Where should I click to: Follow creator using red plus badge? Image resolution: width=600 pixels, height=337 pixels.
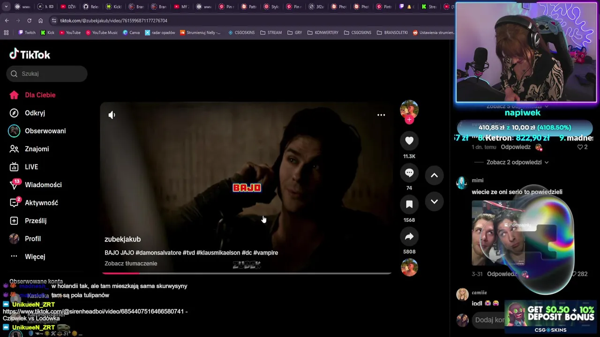click(x=409, y=120)
